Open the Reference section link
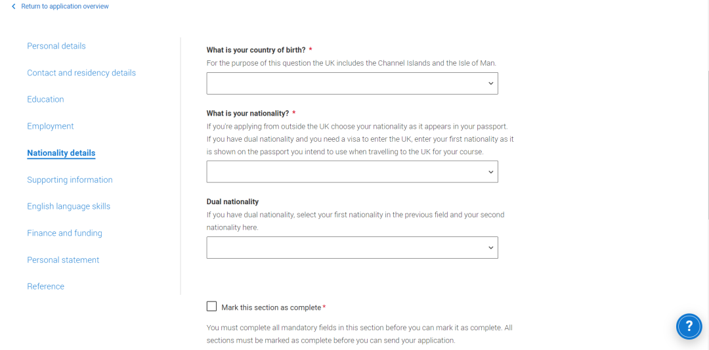 46,286
